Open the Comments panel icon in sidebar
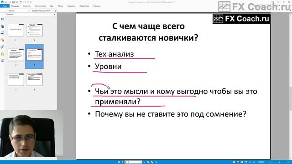The height and width of the screenshot is (164, 292). (x=2, y=40)
